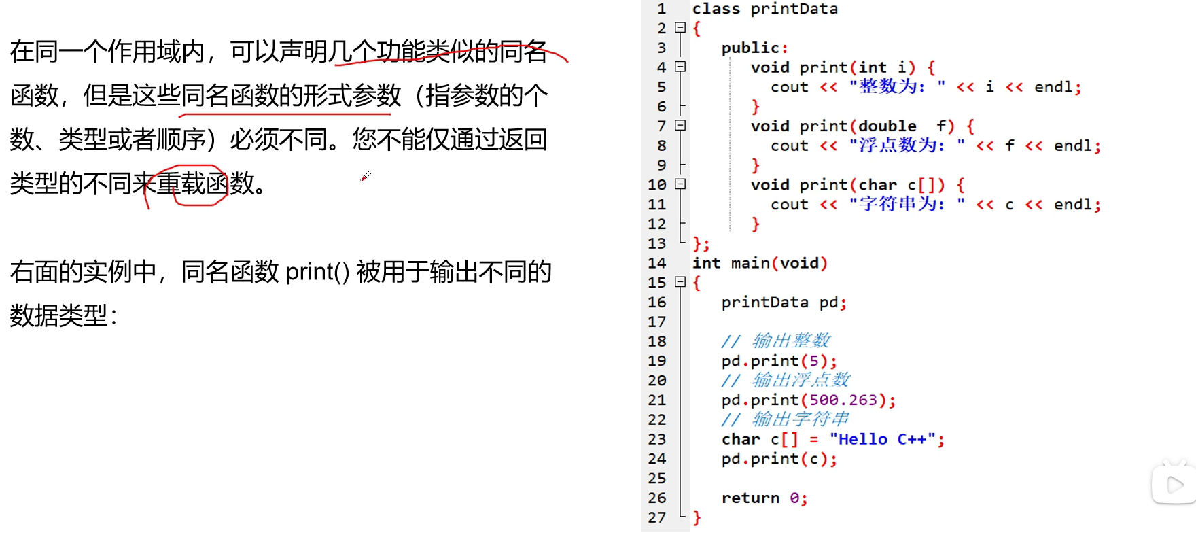Click the int main(void) declaration
The width and height of the screenshot is (1196, 535).
(760, 263)
